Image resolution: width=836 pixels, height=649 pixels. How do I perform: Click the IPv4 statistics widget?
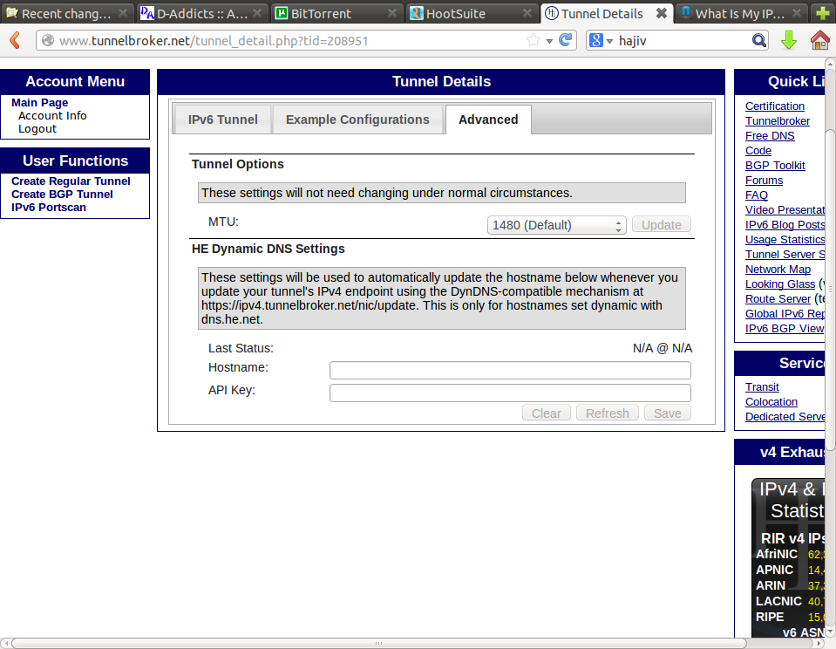pos(788,557)
